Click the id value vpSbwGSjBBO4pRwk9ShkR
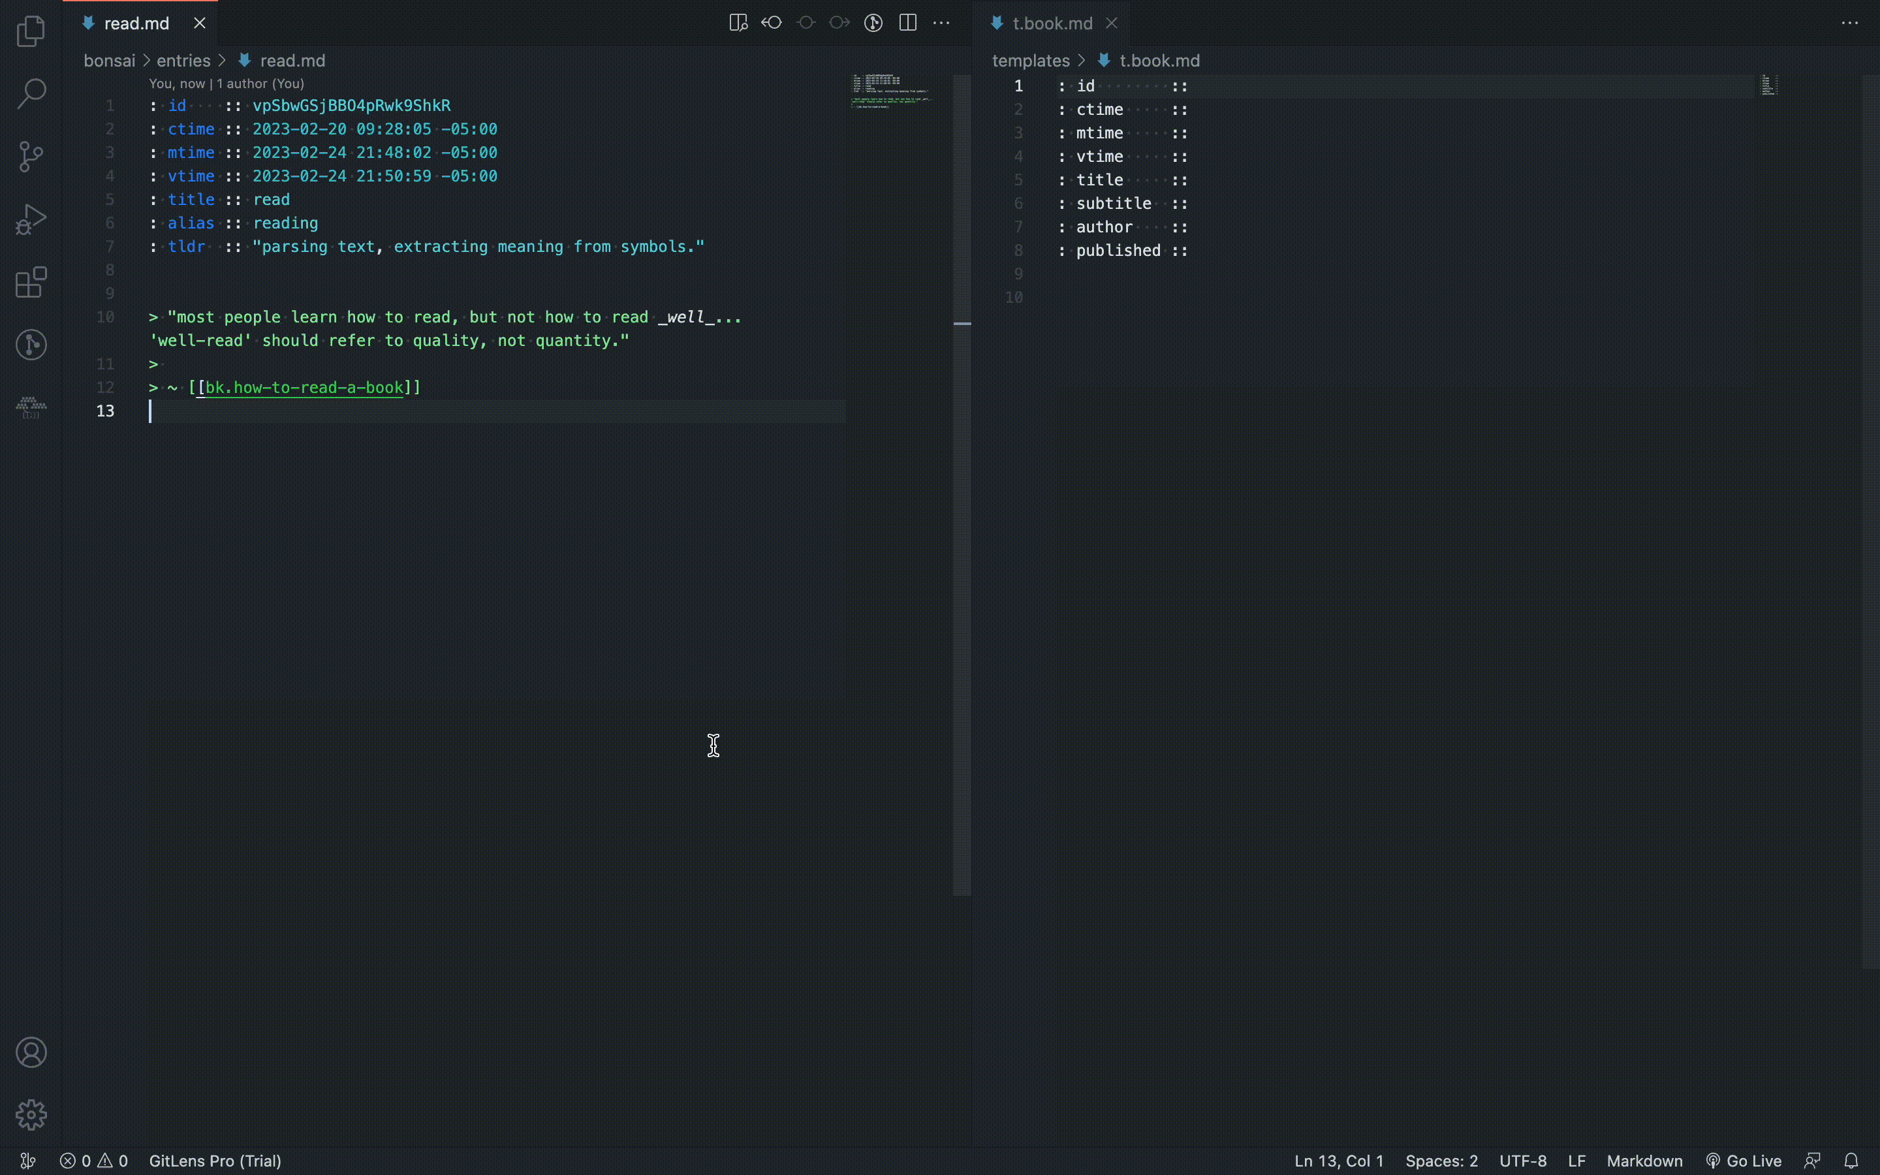 click(351, 106)
